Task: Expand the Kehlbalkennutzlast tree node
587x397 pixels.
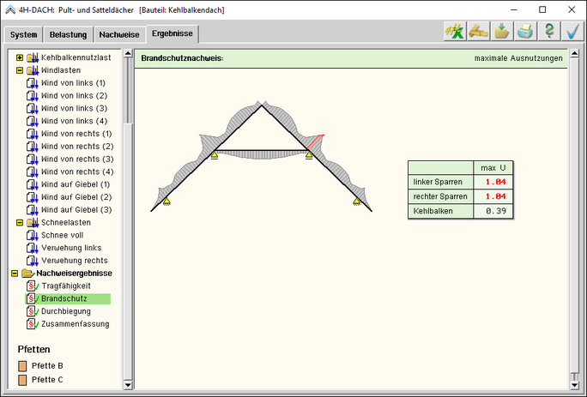Action: coord(19,57)
